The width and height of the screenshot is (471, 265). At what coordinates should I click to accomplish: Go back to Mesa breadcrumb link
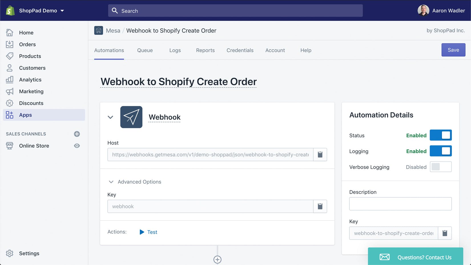coord(113,30)
